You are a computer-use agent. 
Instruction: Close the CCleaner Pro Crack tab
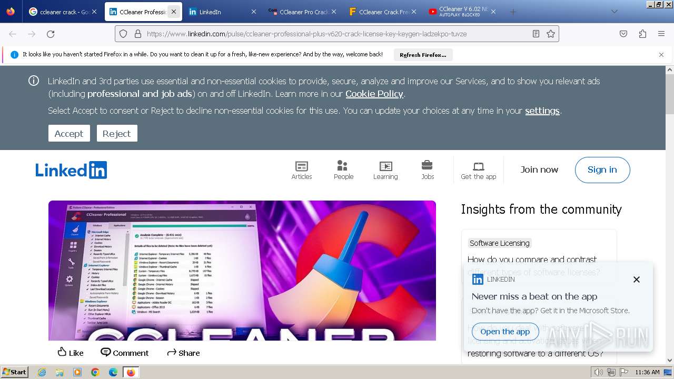pyautogui.click(x=333, y=12)
